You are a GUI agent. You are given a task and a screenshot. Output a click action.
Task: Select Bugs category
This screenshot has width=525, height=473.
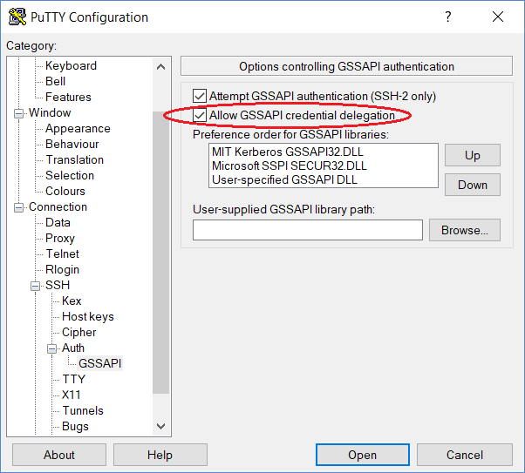(75, 427)
